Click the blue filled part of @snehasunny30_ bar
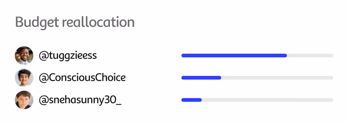 click(192, 100)
